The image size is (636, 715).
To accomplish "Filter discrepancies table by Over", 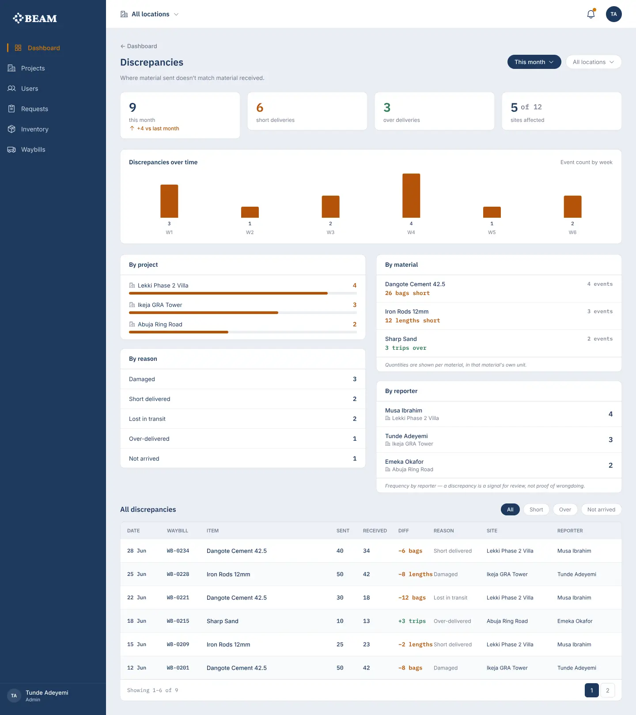I will 565,509.
